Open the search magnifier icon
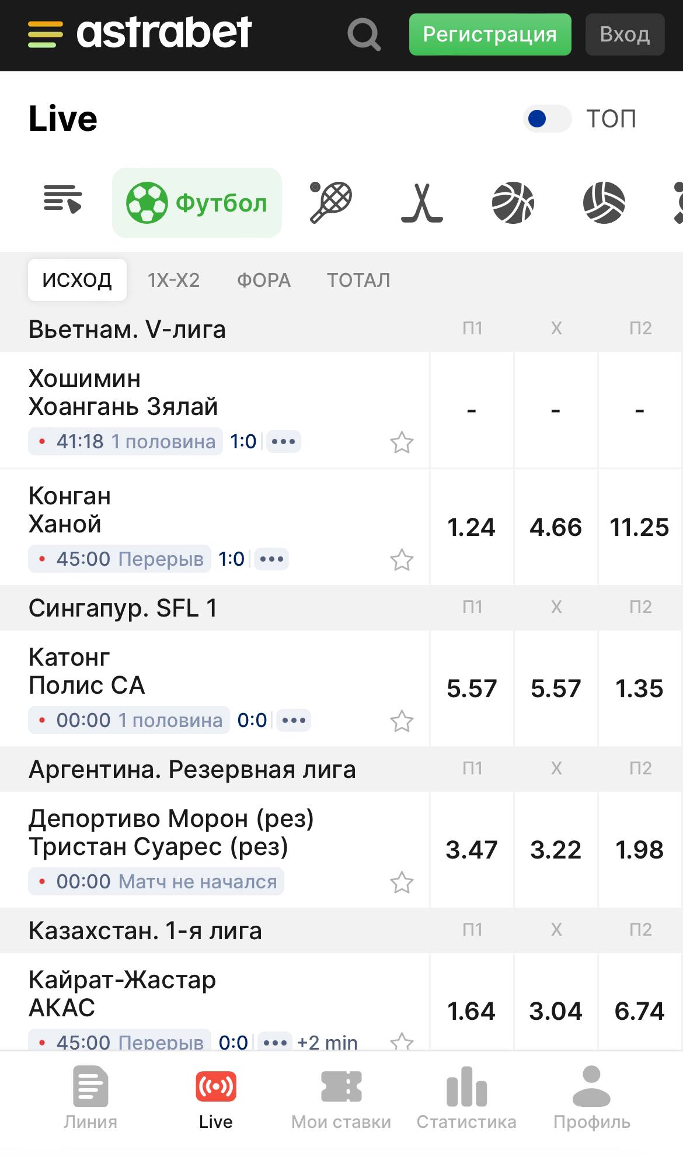 point(364,34)
